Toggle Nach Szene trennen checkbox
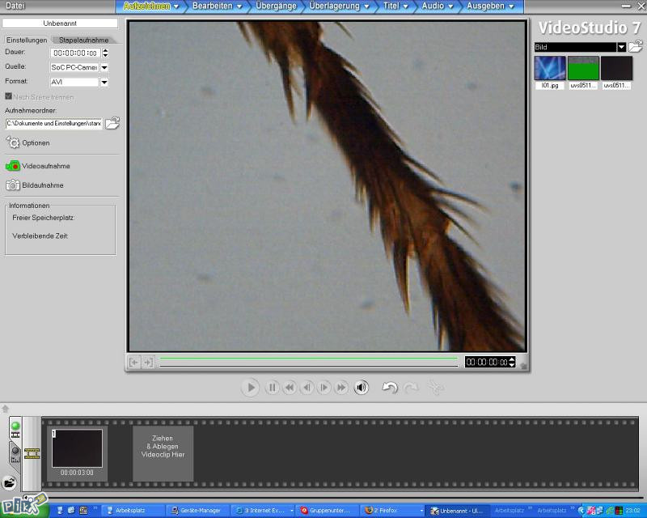This screenshot has width=647, height=518. click(x=8, y=96)
